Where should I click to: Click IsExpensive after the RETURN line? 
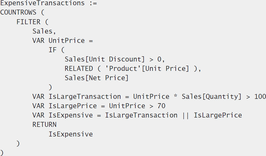[x=70, y=134]
